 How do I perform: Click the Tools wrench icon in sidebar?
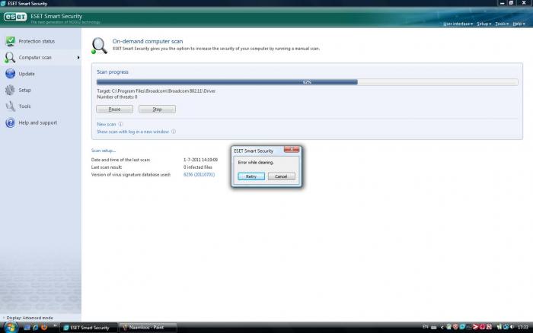coord(10,106)
